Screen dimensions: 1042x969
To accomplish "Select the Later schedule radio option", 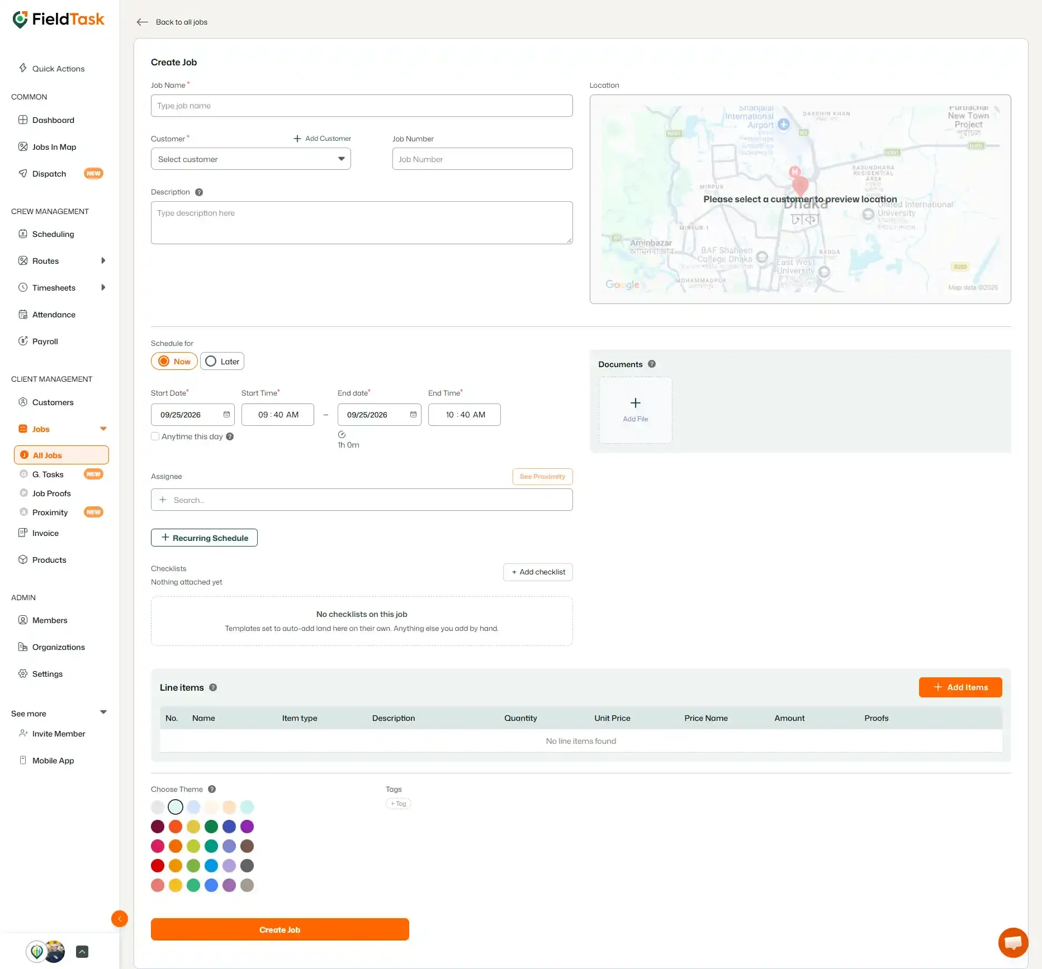I will click(222, 361).
